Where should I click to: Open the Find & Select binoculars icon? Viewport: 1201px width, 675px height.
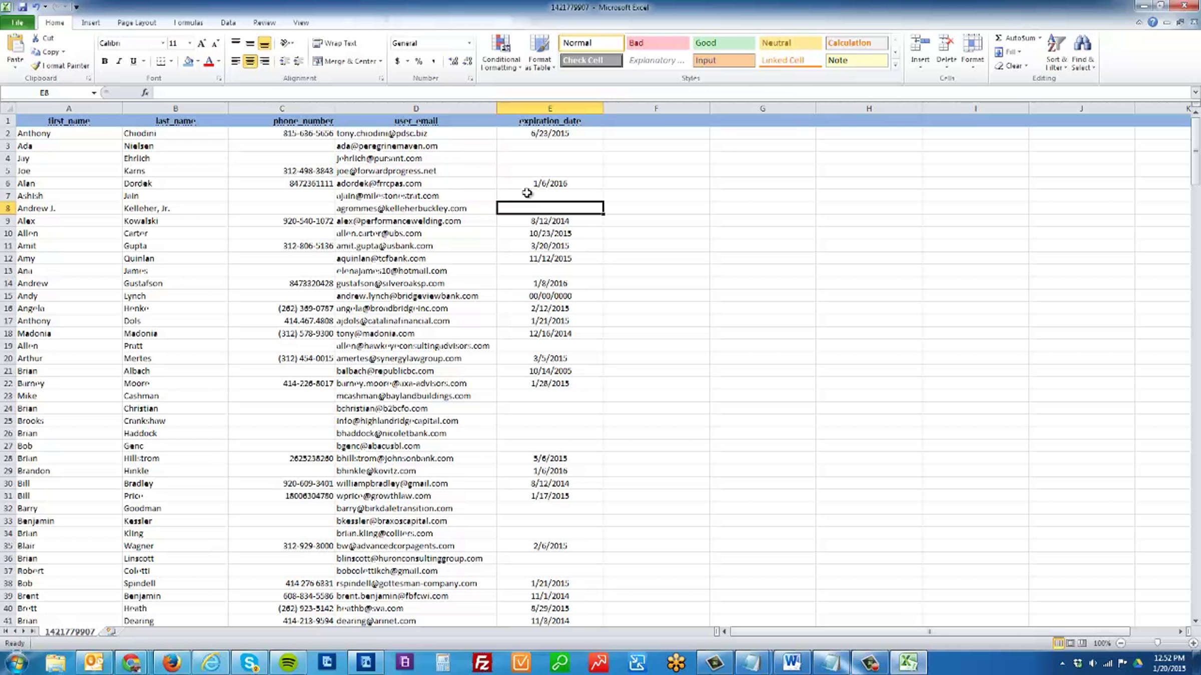tap(1082, 44)
